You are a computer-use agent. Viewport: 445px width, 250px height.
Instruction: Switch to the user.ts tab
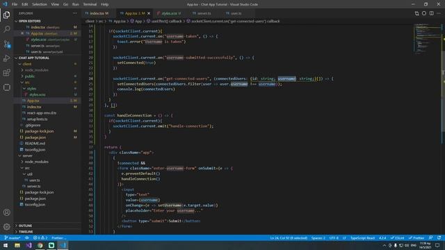(x=236, y=13)
